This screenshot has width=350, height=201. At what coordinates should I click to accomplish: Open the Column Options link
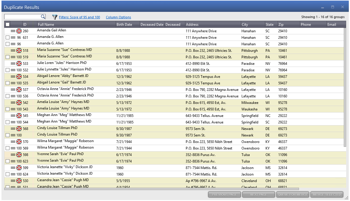click(x=118, y=17)
